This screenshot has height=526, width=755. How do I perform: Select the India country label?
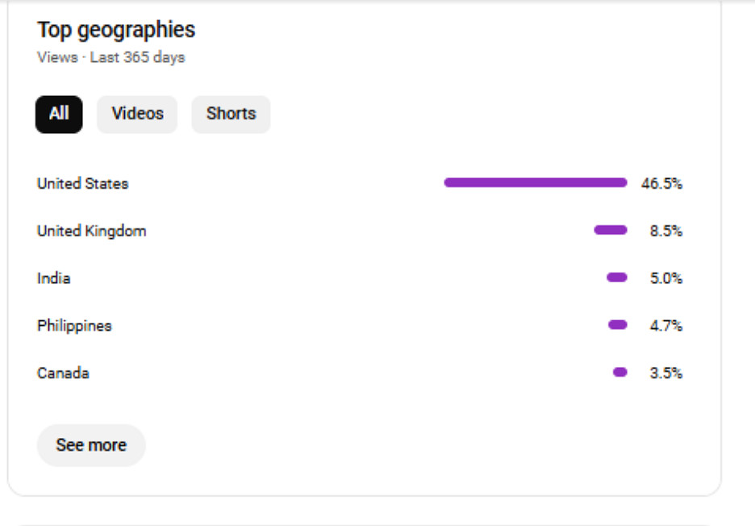(x=54, y=278)
